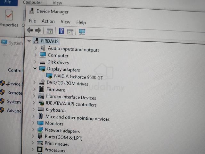This screenshot has height=154, width=205.
Task: Open the File menu in Device Manager
Action: pos(32,21)
